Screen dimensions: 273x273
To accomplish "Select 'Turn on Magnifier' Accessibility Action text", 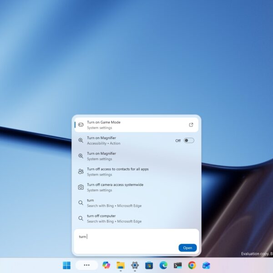I will [101, 138].
